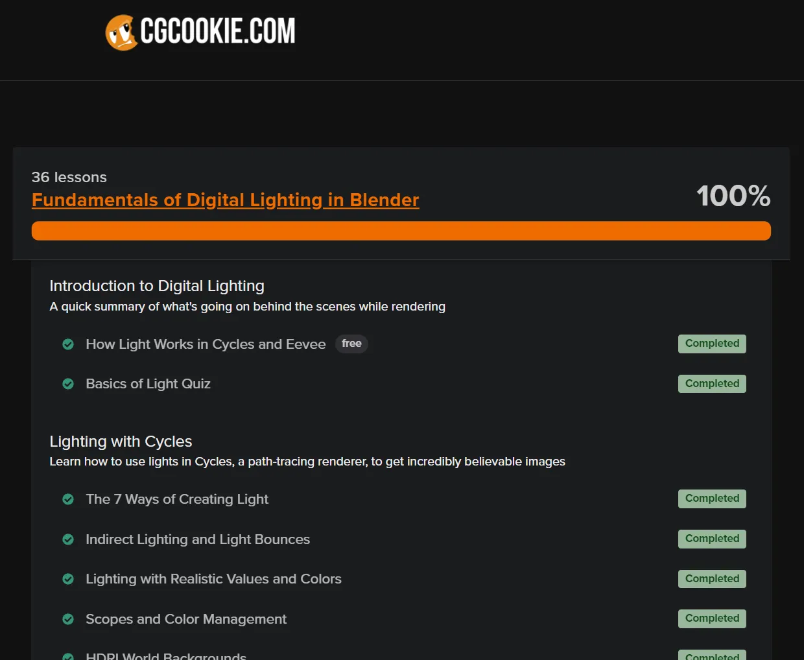Click checkmark beside Lighting with Realistic Values
The height and width of the screenshot is (660, 804).
(68, 579)
